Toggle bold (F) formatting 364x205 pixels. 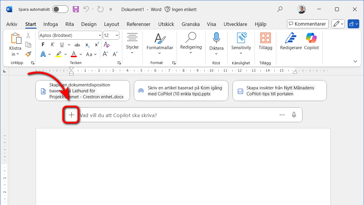pyautogui.click(x=43, y=45)
